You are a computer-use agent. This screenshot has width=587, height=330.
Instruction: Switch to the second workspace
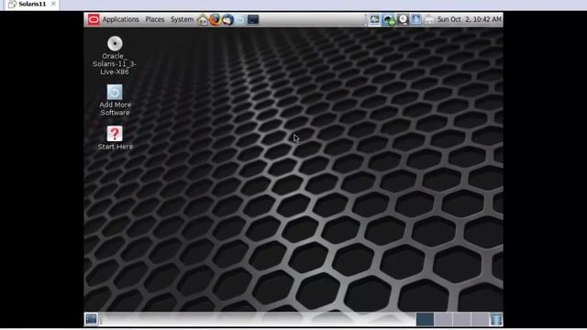443,319
